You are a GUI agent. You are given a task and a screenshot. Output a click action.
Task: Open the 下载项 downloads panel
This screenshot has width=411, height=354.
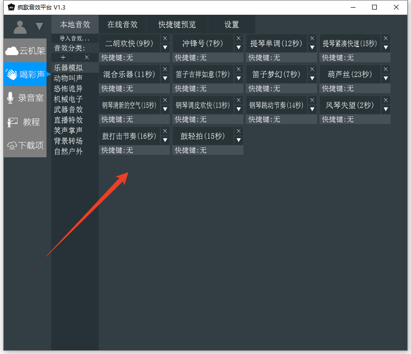[x=25, y=146]
